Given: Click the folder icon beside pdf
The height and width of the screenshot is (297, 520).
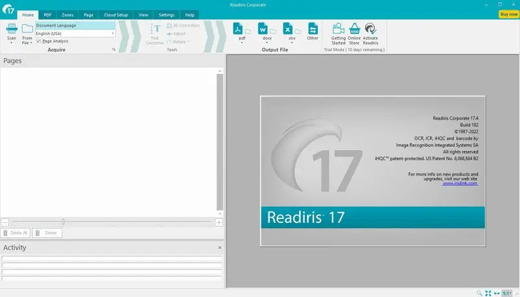Looking at the screenshot, I should 248,31.
